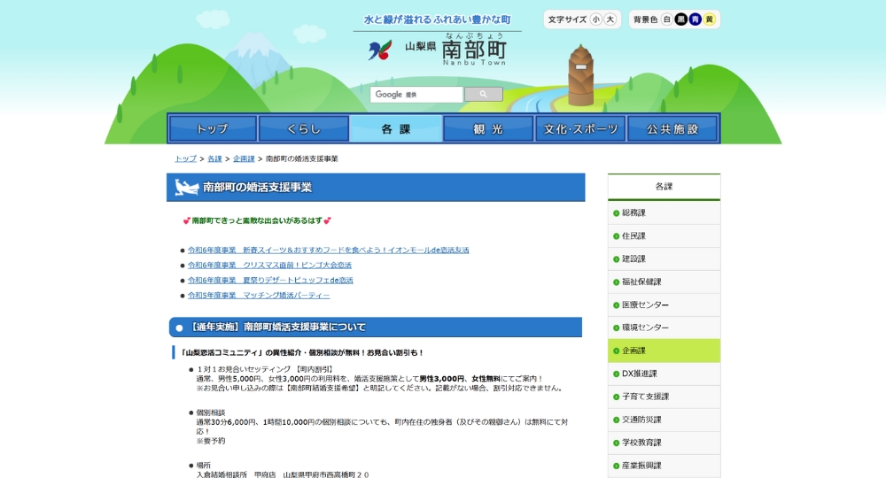Click the Google search input field
The width and height of the screenshot is (886, 478).
[416, 94]
